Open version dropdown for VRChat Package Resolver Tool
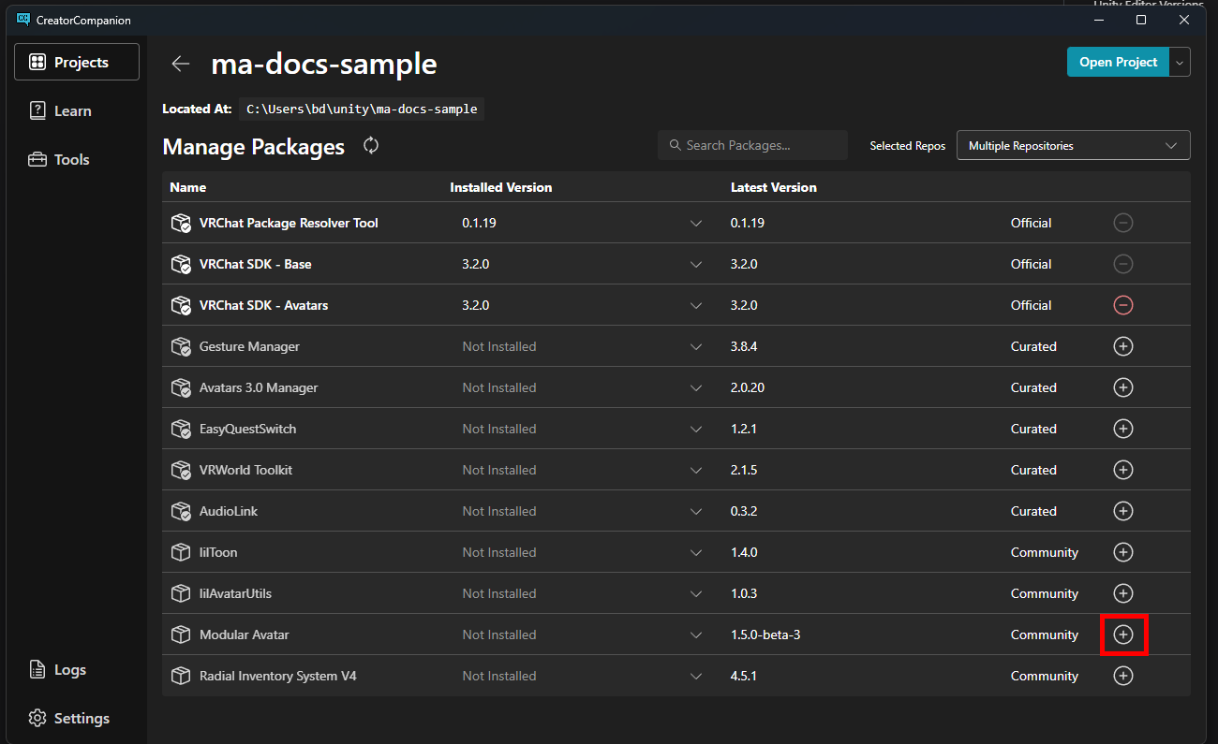The height and width of the screenshot is (744, 1218). tap(695, 223)
